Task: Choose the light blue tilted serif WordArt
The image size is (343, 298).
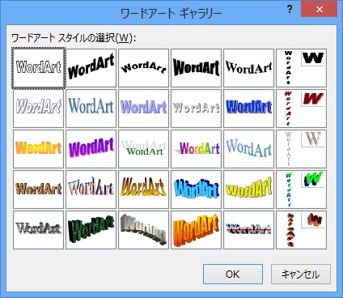Action: point(248,149)
